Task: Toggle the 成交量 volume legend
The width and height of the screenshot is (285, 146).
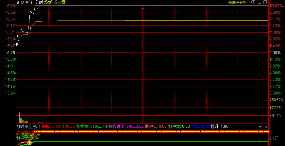Action: tap(59, 2)
